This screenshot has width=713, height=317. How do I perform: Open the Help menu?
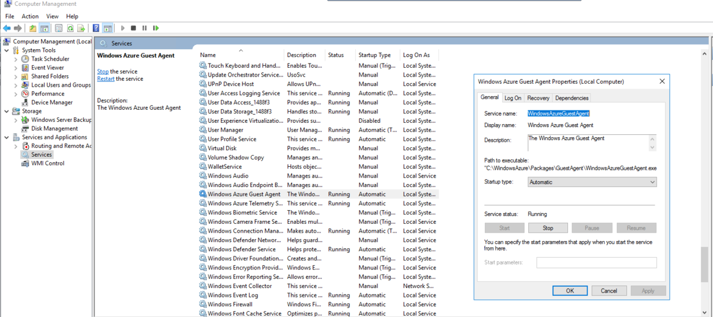click(x=72, y=17)
